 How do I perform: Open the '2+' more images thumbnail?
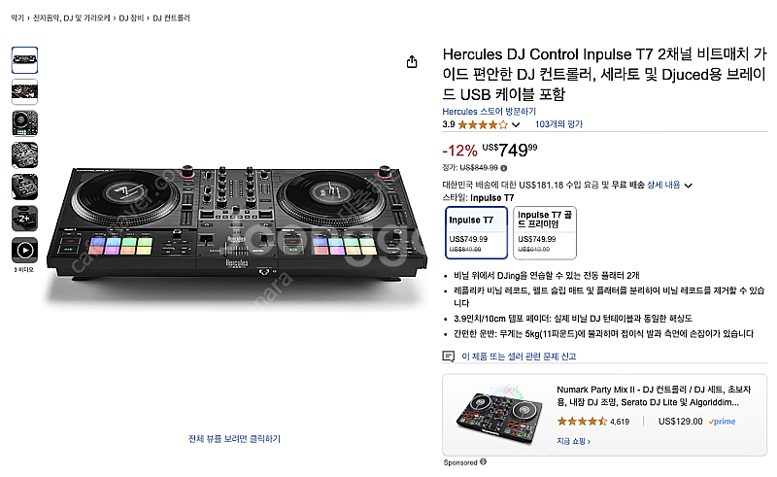tap(25, 218)
